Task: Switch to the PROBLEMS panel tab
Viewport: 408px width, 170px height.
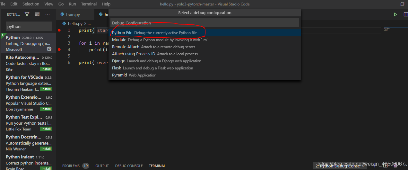Action: tap(71, 166)
